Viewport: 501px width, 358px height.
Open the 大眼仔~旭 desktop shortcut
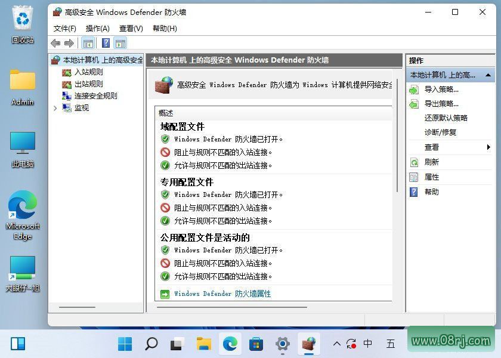coord(23,274)
